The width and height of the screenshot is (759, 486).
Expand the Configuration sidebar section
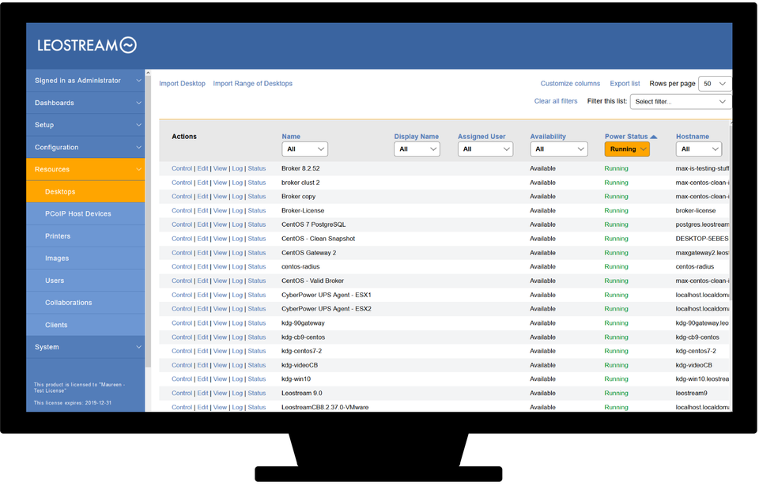tap(85, 146)
